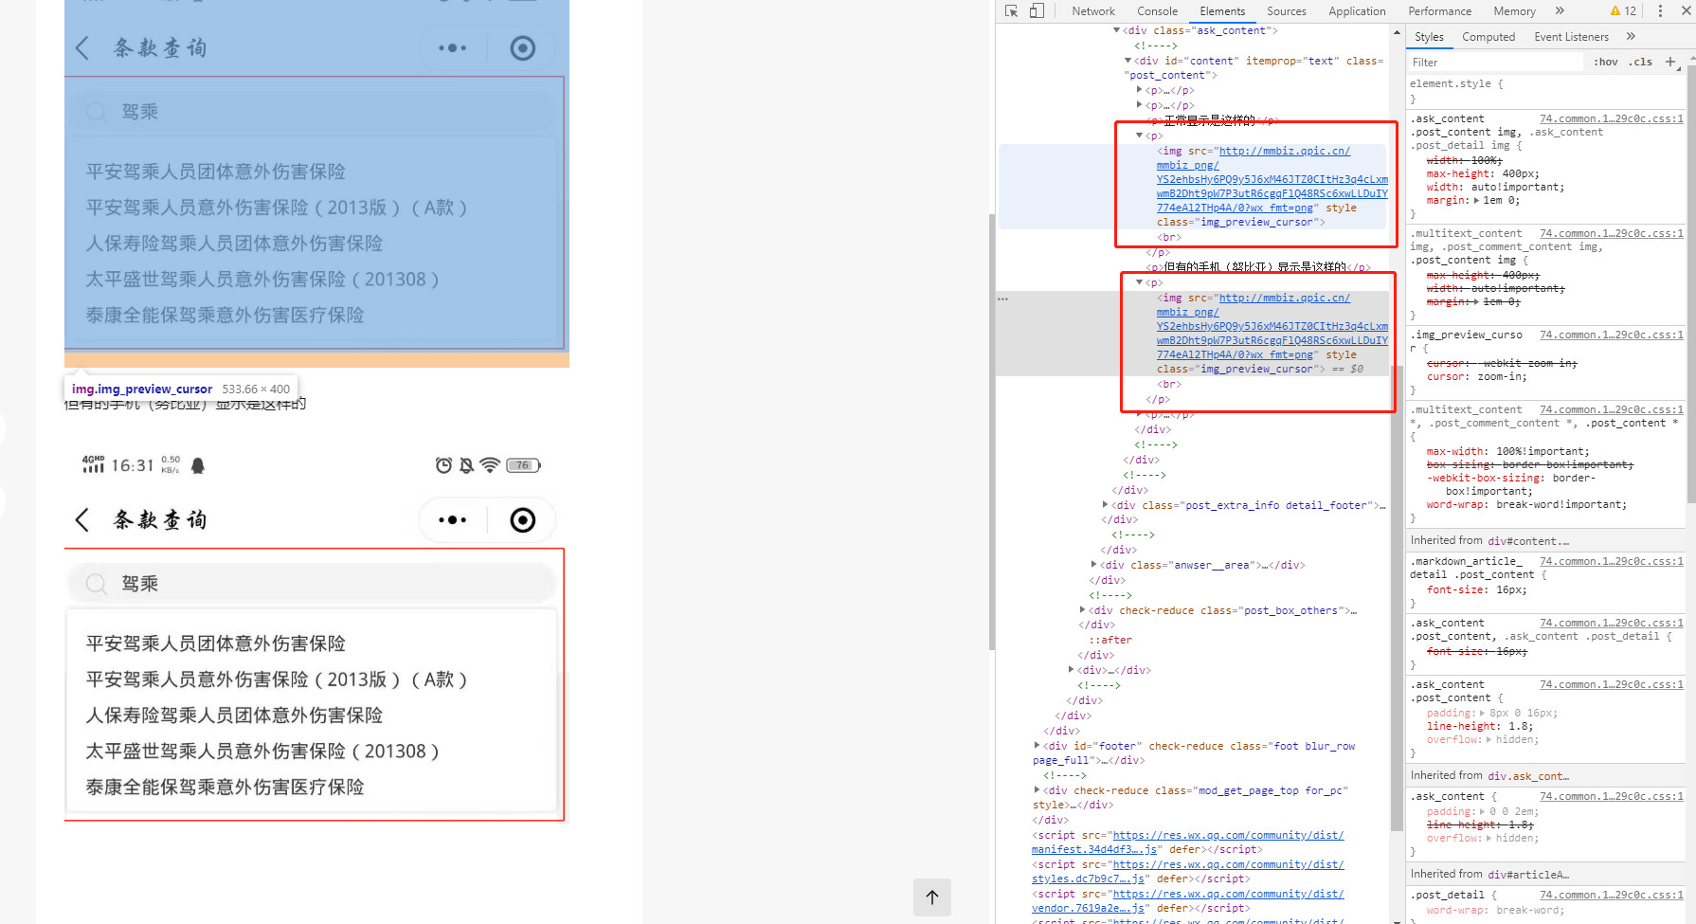Click the Inherited from div.ask_cont header
This screenshot has width=1696, height=924.
[1544, 775]
